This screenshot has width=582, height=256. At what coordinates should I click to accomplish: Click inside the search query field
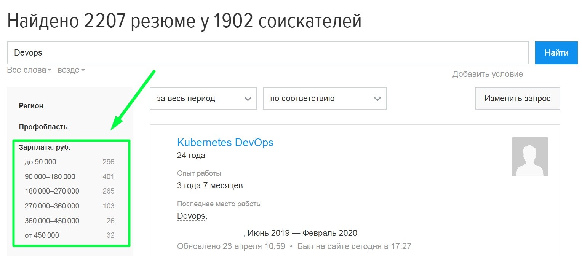[x=152, y=52]
